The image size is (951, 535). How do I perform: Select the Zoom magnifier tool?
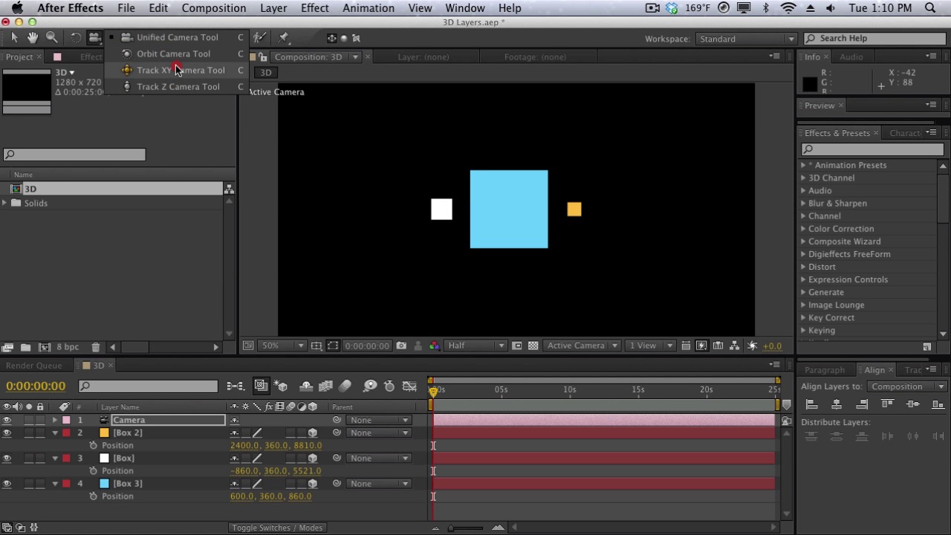(x=52, y=38)
